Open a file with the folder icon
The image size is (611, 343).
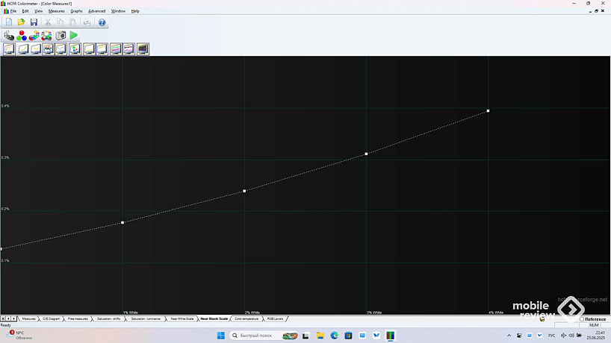pyautogui.click(x=21, y=22)
